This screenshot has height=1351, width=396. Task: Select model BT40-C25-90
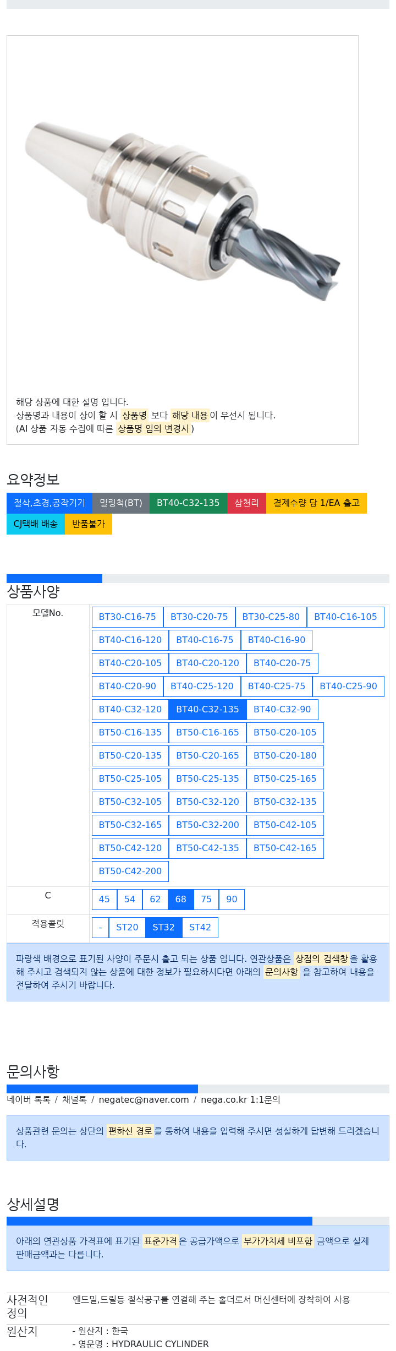tap(348, 686)
